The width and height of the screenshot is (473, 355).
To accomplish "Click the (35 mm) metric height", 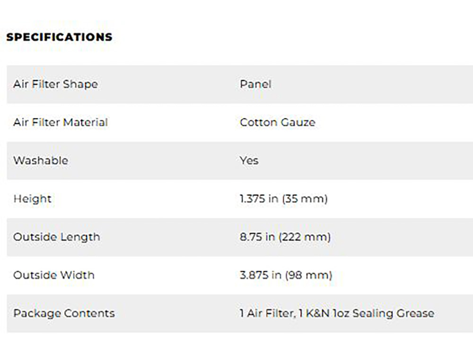I will coord(305,199).
